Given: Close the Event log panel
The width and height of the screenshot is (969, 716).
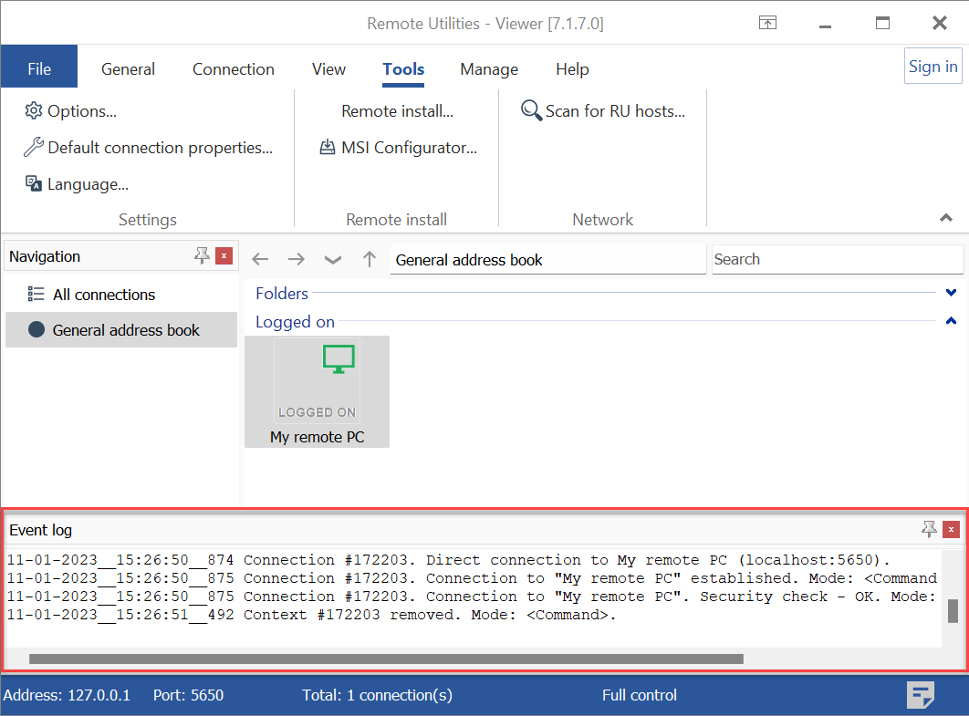Looking at the screenshot, I should point(951,529).
